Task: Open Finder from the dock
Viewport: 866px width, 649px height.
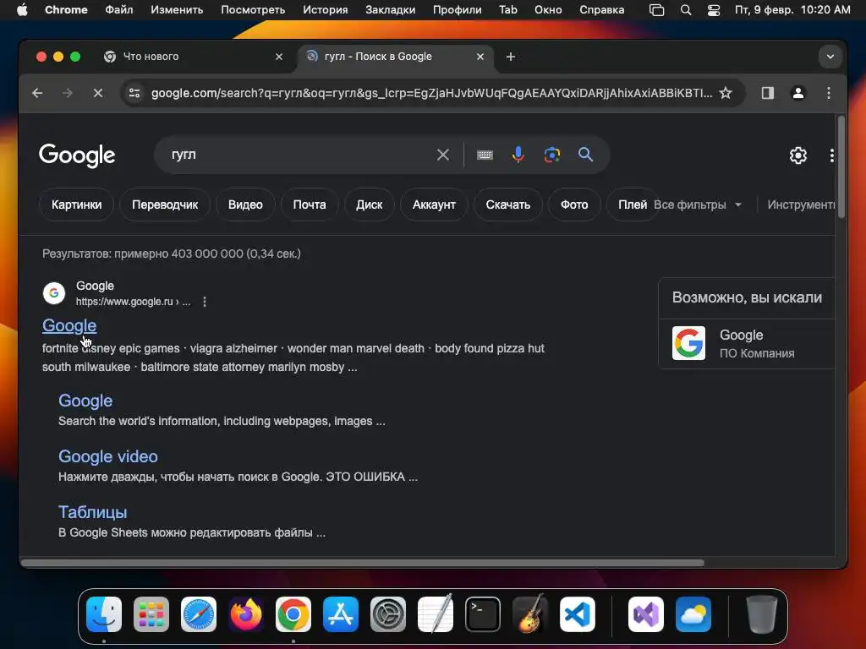Action: tap(104, 614)
